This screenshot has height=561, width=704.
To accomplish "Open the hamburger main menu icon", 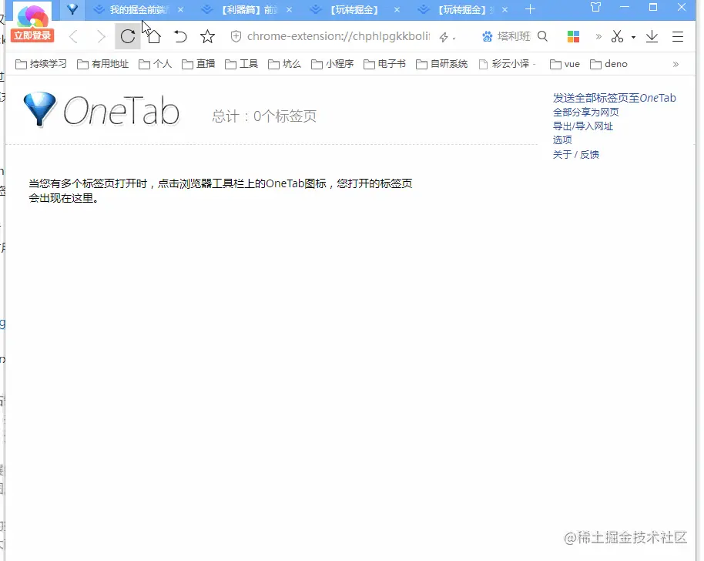I will 678,36.
